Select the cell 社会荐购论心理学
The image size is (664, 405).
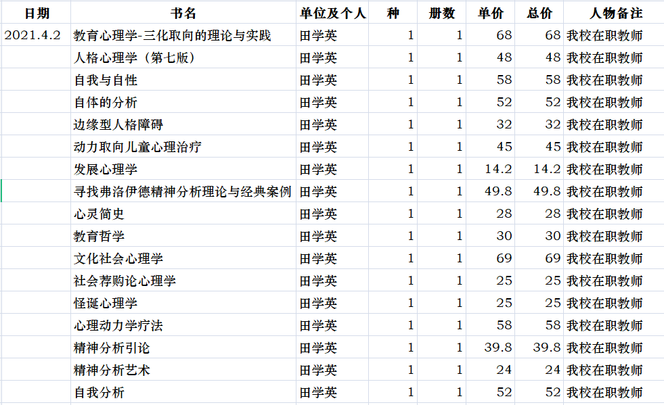pyautogui.click(x=183, y=280)
